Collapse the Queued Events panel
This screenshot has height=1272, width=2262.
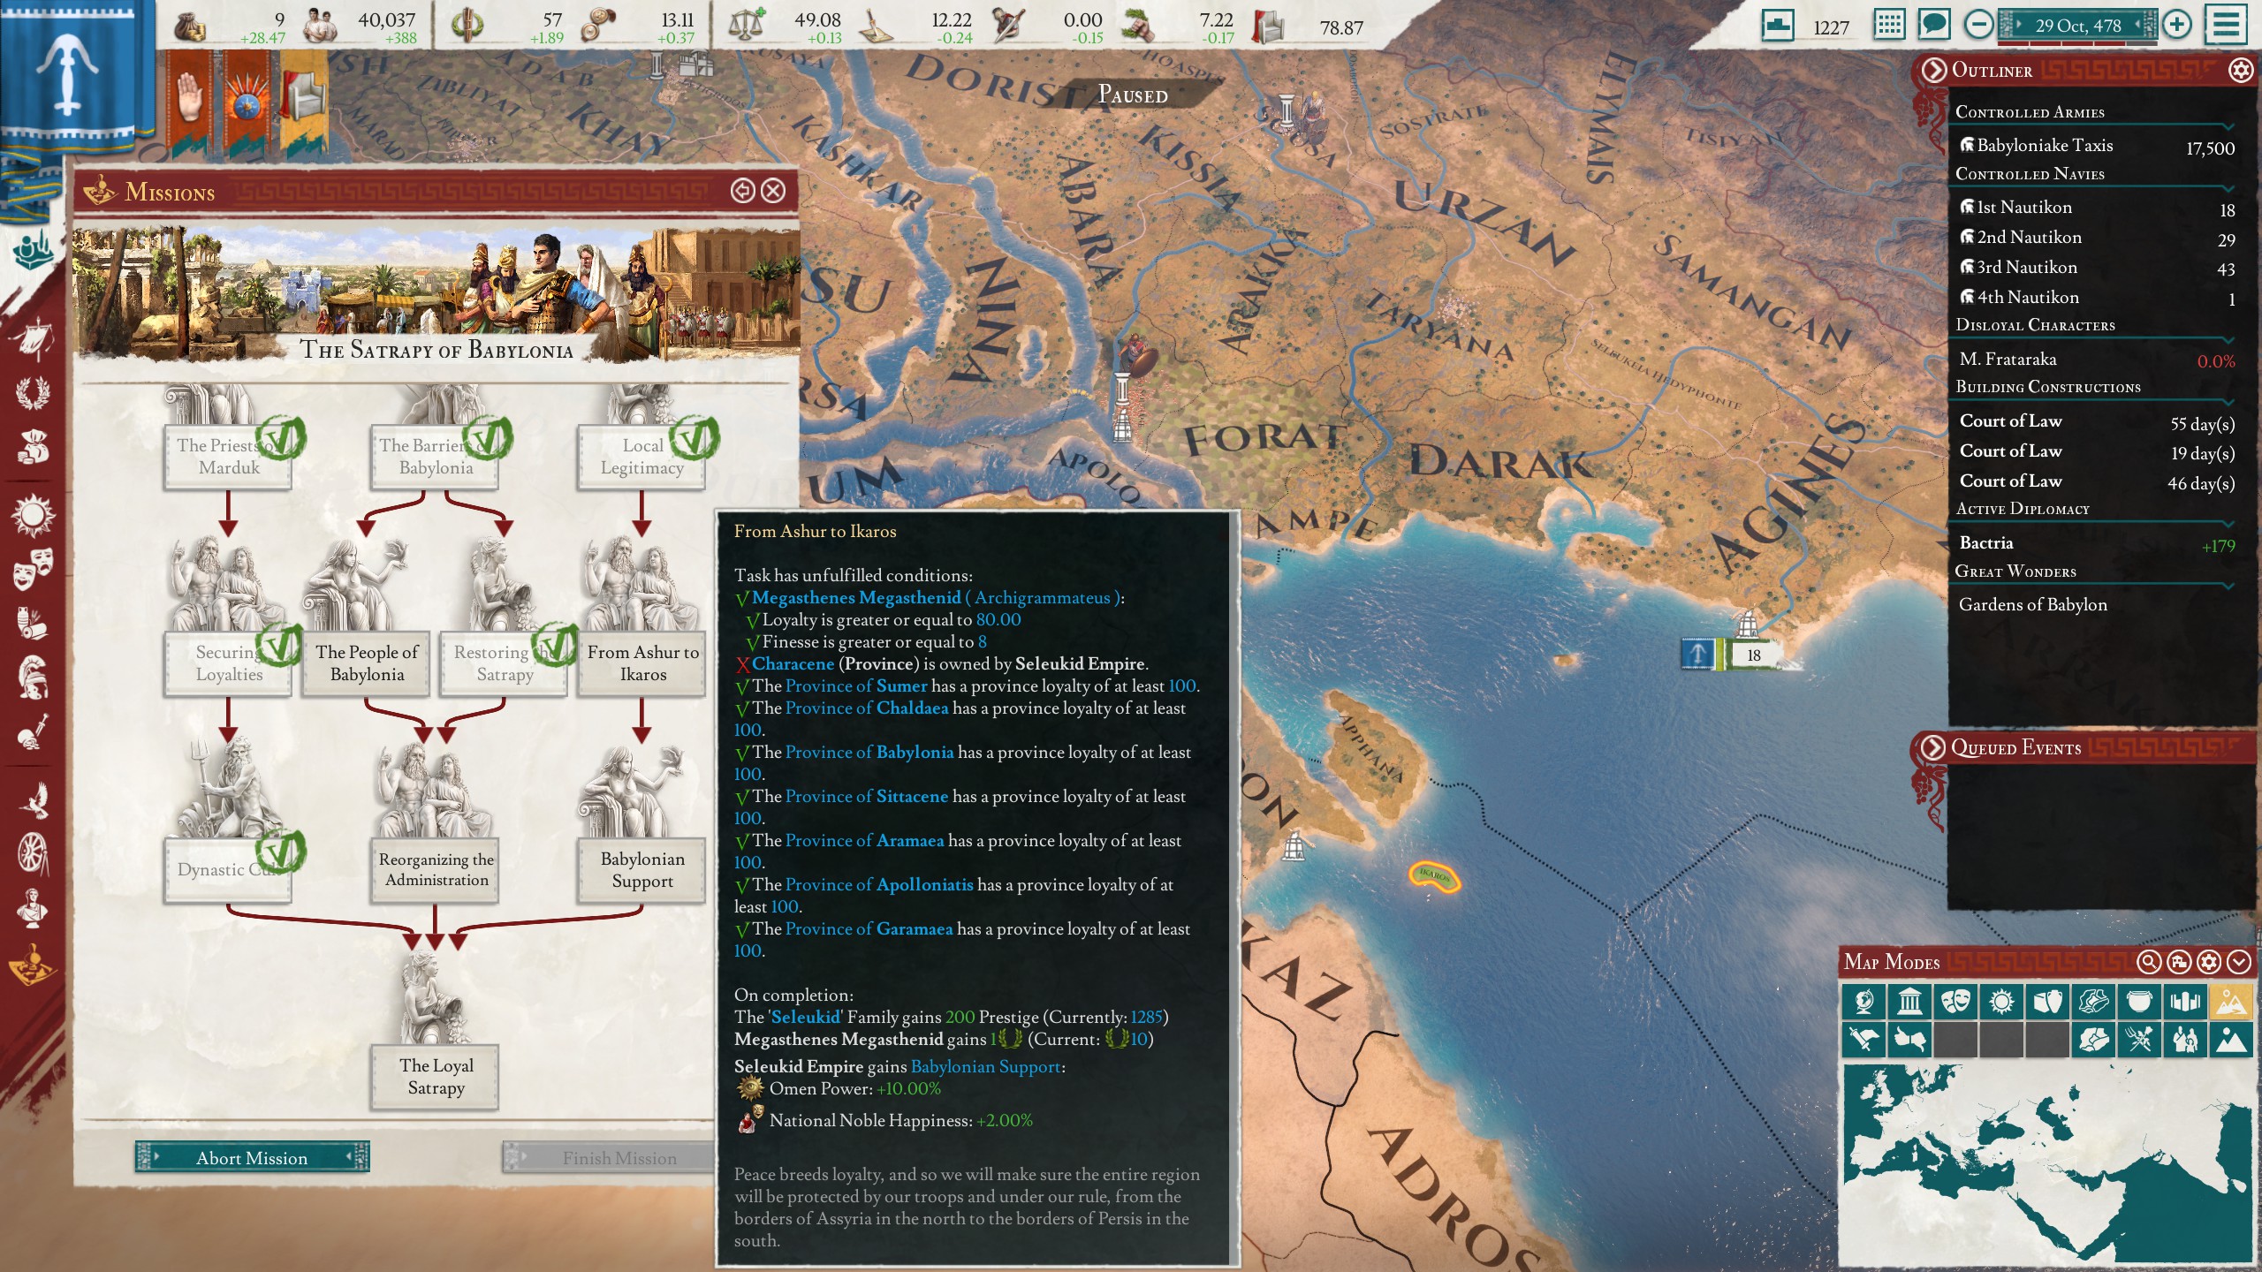coord(1933,748)
